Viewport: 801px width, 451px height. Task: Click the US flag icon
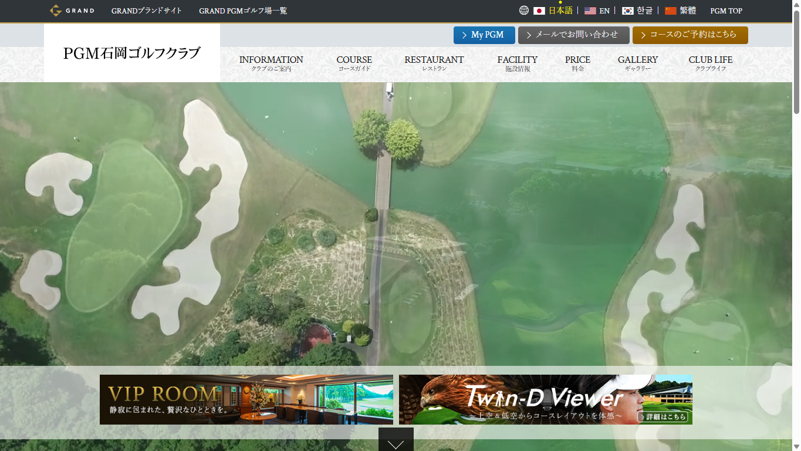590,11
